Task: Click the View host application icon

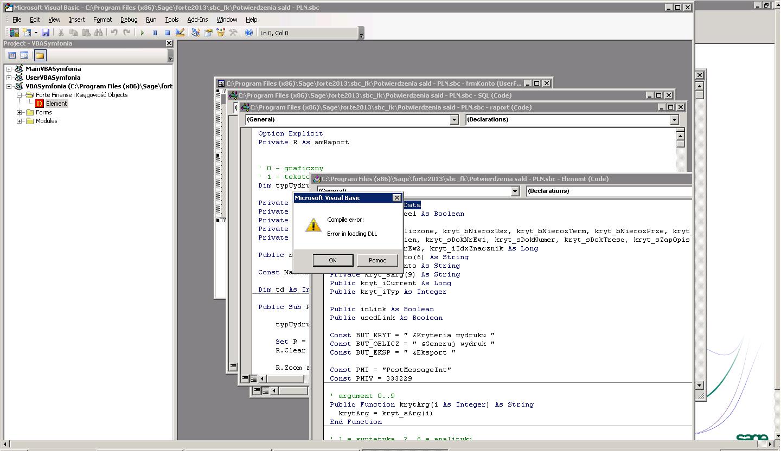Action: click(15, 33)
